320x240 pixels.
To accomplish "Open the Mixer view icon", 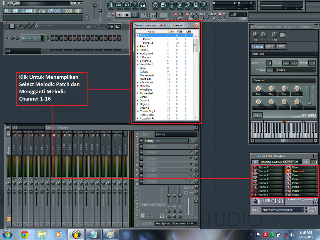I will 143,5.
